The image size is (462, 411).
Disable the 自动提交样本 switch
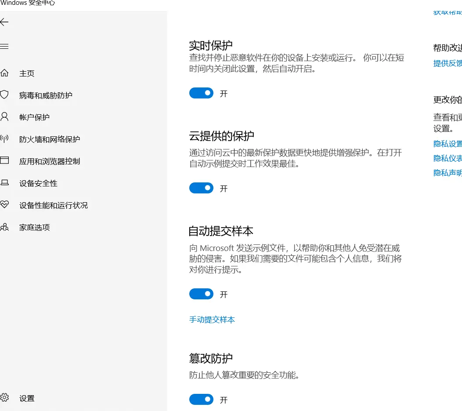point(201,294)
